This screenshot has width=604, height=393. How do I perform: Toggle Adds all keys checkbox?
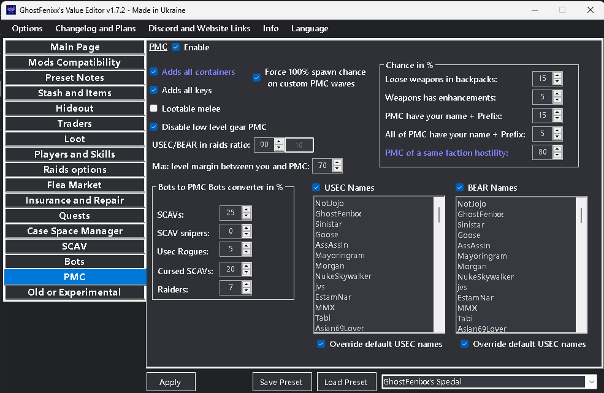pos(154,90)
